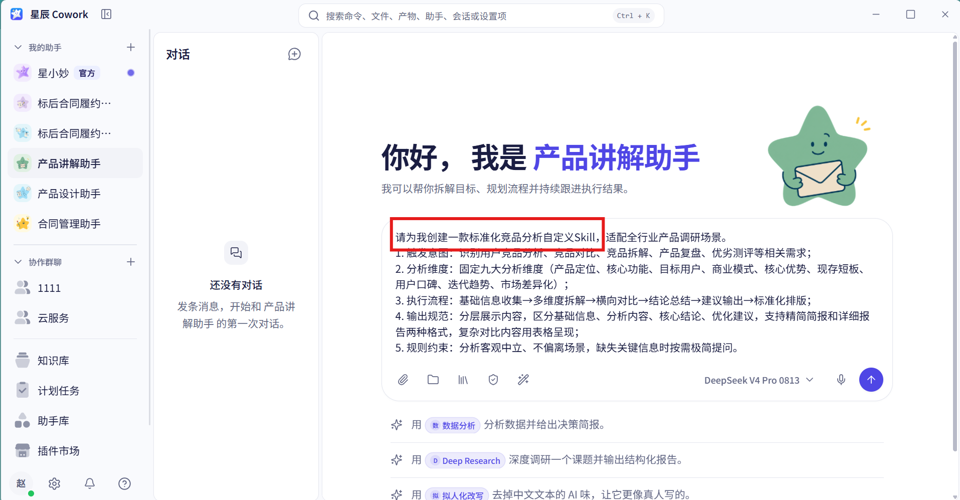
Task: Open the second 标后合同履约 assistant
Action: click(x=75, y=133)
